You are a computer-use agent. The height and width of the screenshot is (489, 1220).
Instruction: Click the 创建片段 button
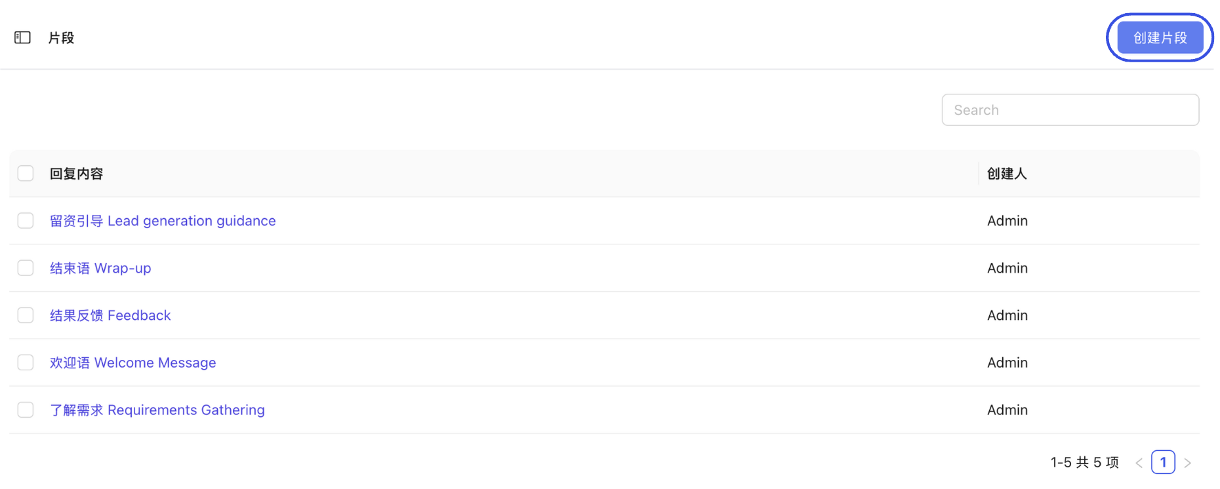click(x=1160, y=37)
